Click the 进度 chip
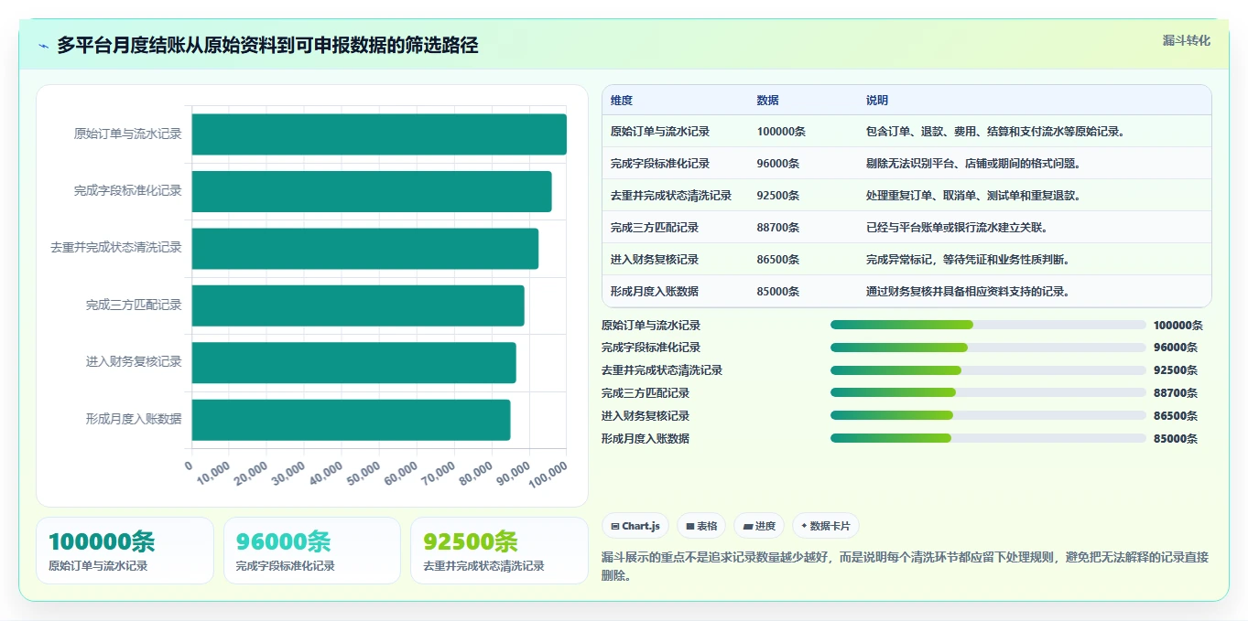This screenshot has width=1248, height=621. click(759, 526)
